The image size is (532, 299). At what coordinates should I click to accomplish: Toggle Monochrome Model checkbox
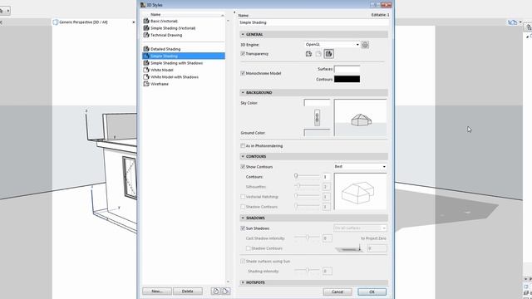click(x=243, y=73)
